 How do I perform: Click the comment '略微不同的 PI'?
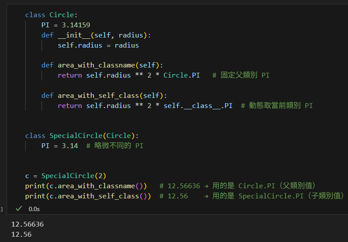[x=115, y=146]
